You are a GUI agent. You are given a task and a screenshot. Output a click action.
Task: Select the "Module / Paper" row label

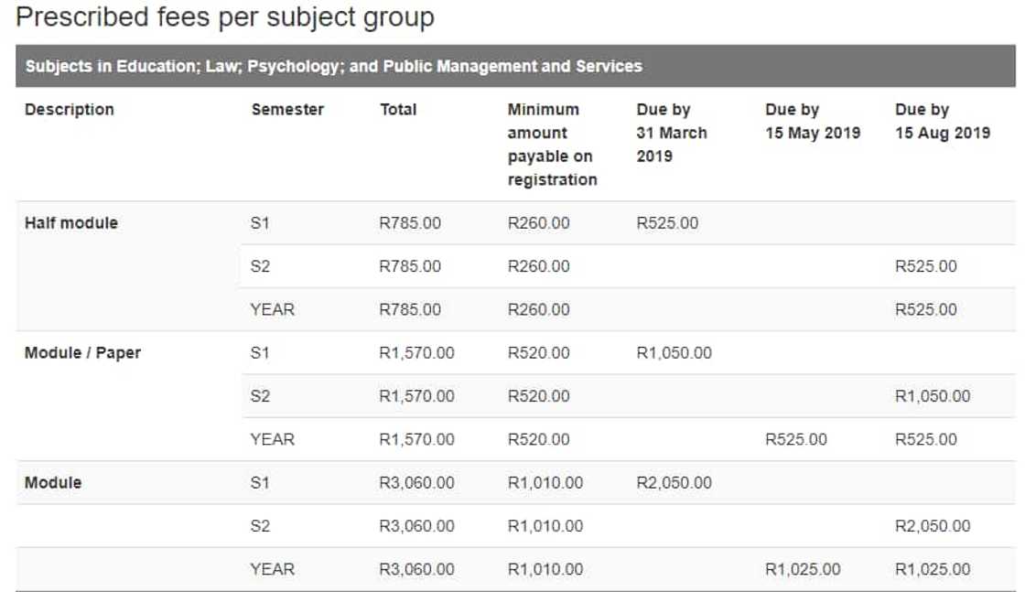(82, 353)
